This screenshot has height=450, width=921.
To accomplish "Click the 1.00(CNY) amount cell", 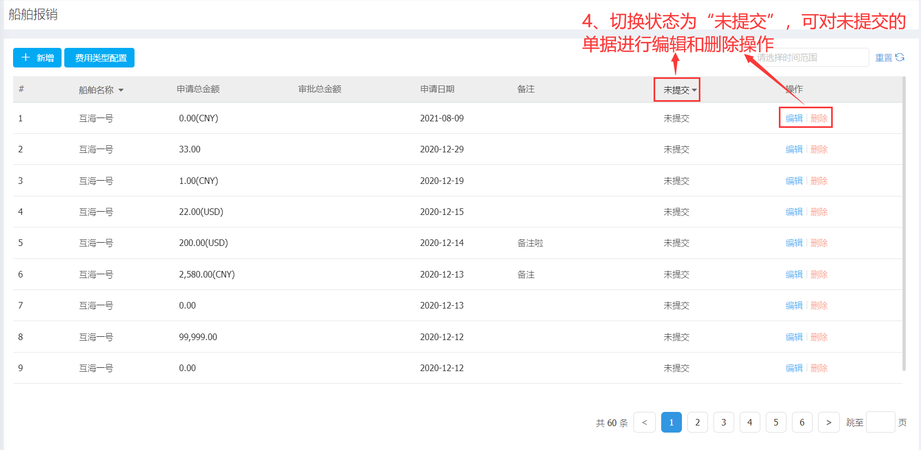I will [x=199, y=181].
